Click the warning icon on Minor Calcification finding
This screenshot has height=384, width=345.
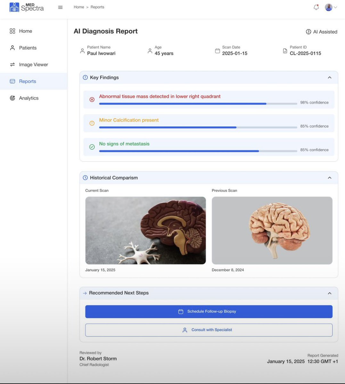tap(92, 123)
